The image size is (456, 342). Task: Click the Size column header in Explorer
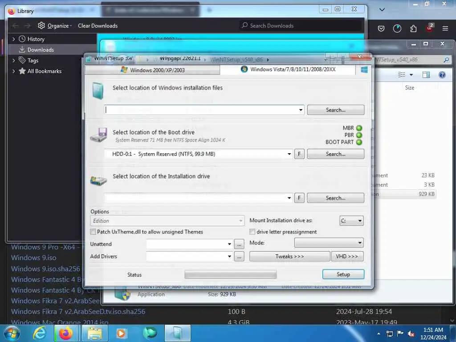pos(410,88)
